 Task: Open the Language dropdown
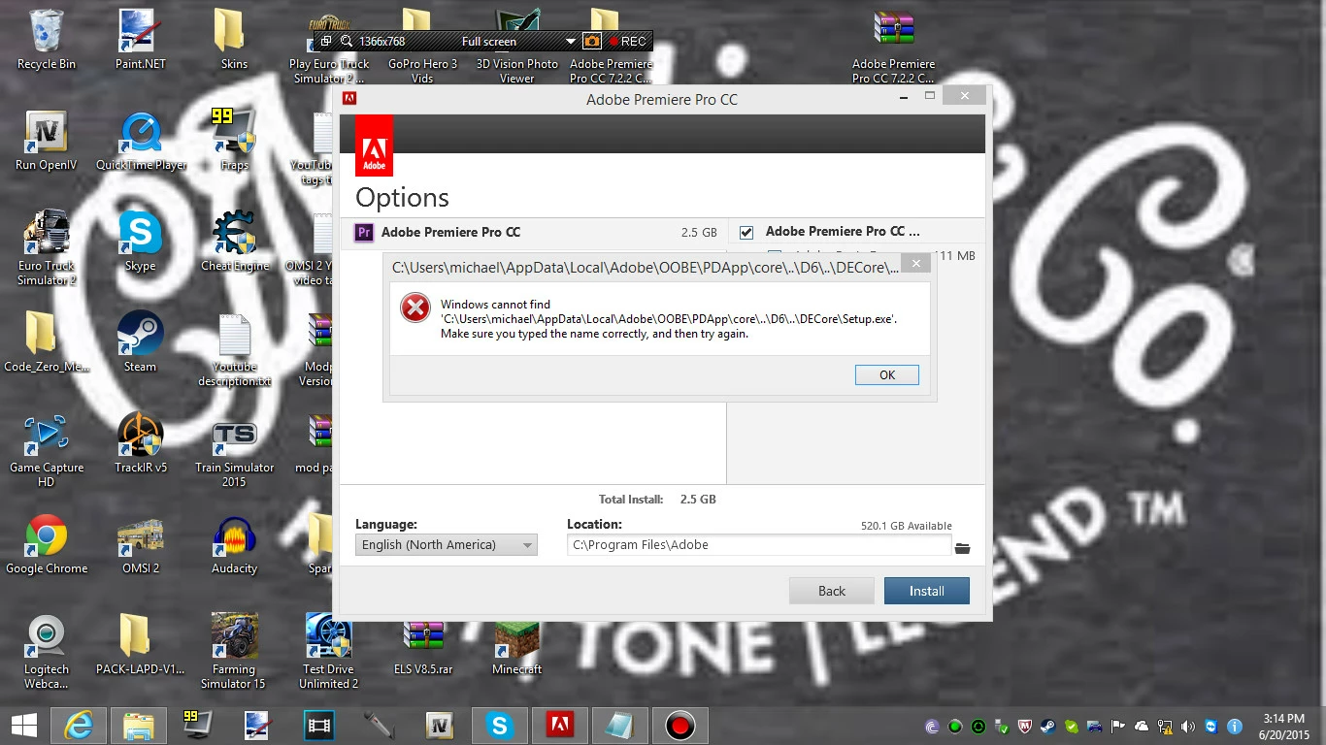pyautogui.click(x=446, y=545)
